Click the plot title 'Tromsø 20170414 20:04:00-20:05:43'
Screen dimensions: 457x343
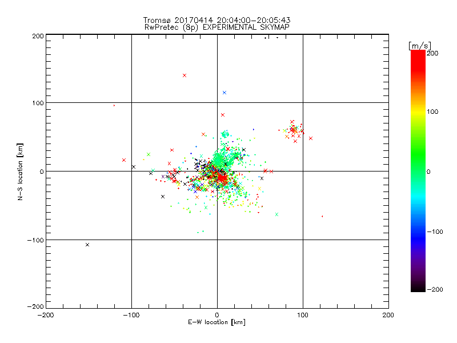[x=217, y=20]
